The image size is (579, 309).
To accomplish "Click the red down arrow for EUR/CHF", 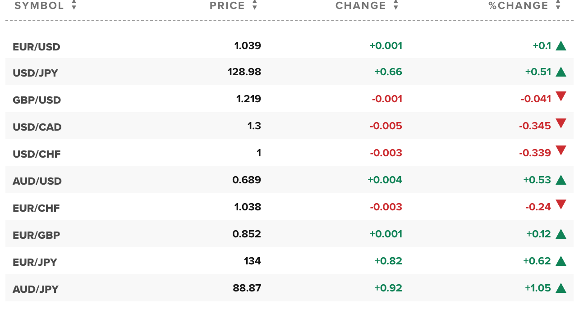I will tap(561, 204).
